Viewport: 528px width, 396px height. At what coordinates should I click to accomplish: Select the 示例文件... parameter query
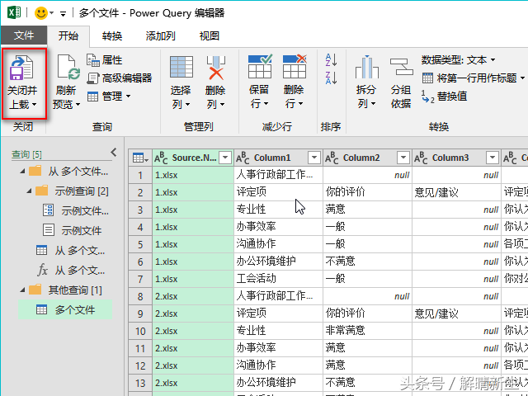[x=75, y=211]
